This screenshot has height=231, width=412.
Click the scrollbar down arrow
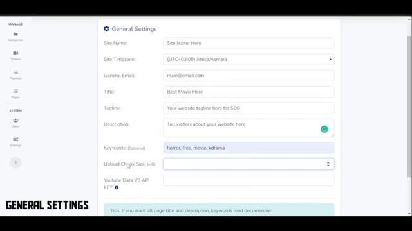coord(409,214)
